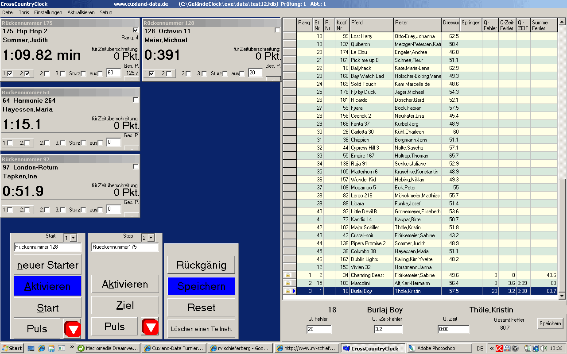The width and height of the screenshot is (567, 354).
Task: Click the Q. Fehler input field
Action: (x=319, y=329)
